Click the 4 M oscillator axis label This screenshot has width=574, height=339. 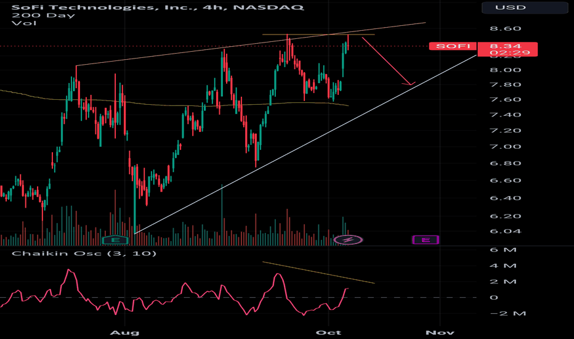503,266
